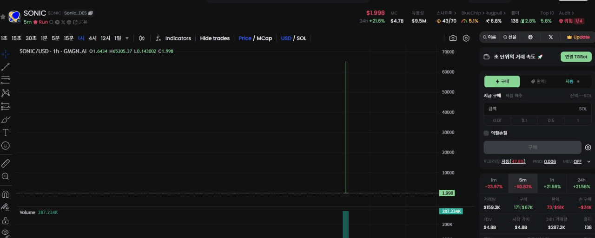Viewport: 595px width, 238px height.
Task: Open the candlestick chart style selector
Action: [142, 38]
